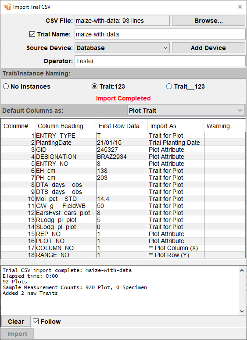247x340 pixels.
Task: Open the Default Columns as dropdown
Action: (x=186, y=111)
